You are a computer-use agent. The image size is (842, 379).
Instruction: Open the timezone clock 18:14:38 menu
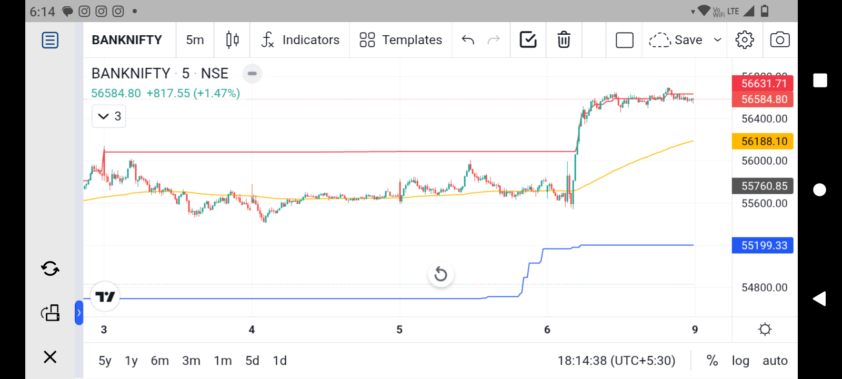(x=616, y=361)
